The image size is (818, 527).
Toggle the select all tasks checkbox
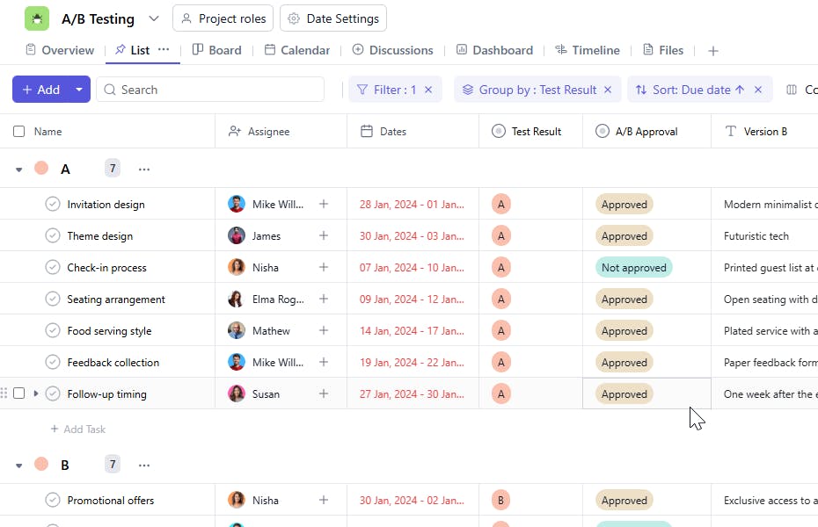19,132
